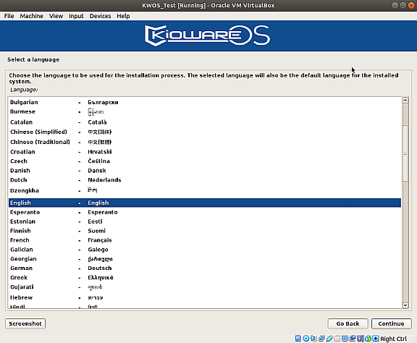This screenshot has width=417, height=343.
Task: Choose Chinese (Simplified) language row
Action: (204, 132)
